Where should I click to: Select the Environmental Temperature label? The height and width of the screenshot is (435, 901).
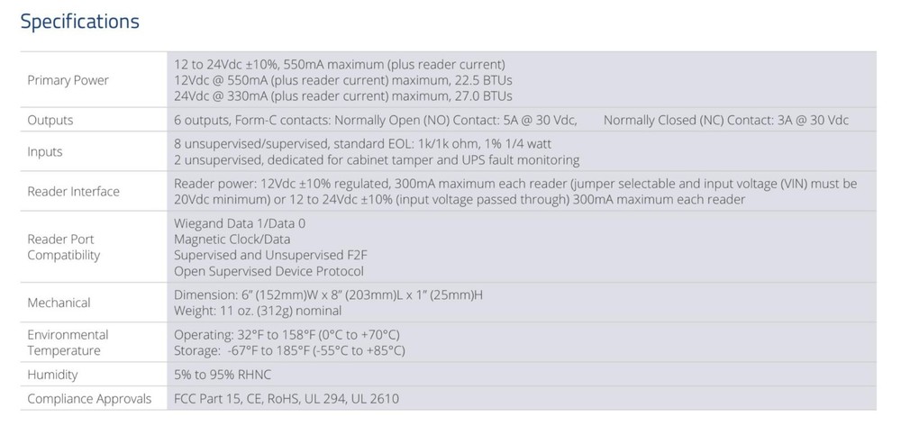point(68,342)
